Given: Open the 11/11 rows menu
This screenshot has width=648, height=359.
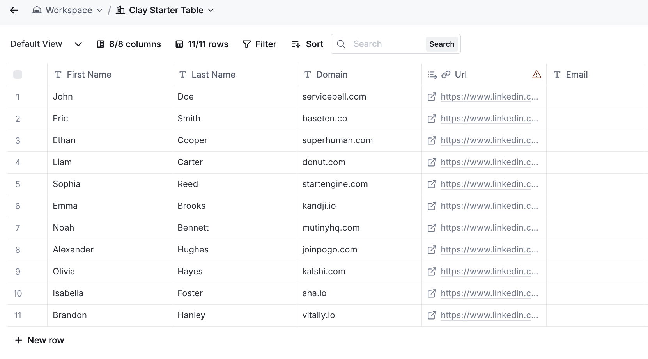Looking at the screenshot, I should [202, 44].
